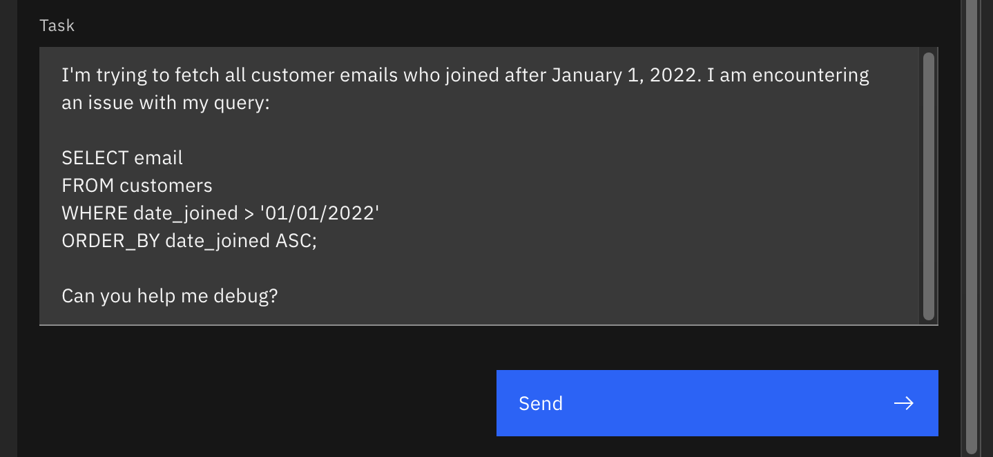The height and width of the screenshot is (457, 993).
Task: Click the word encountering in first line
Action: (810, 75)
